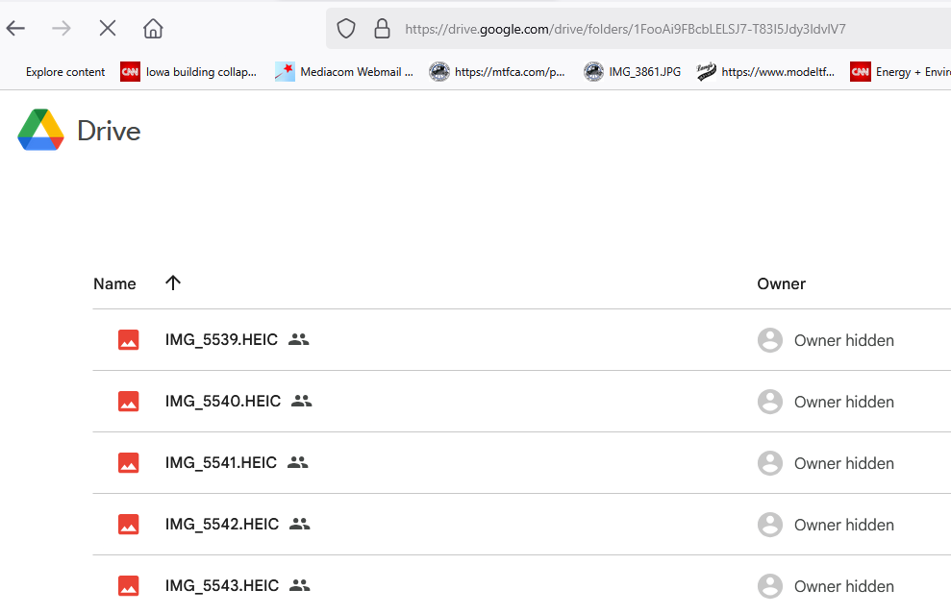This screenshot has height=614, width=951.
Task: Click the site security padlock icon
Action: (x=382, y=29)
